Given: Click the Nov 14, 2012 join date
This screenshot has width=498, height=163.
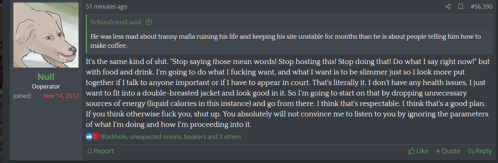Looking at the screenshot, I should [x=61, y=96].
